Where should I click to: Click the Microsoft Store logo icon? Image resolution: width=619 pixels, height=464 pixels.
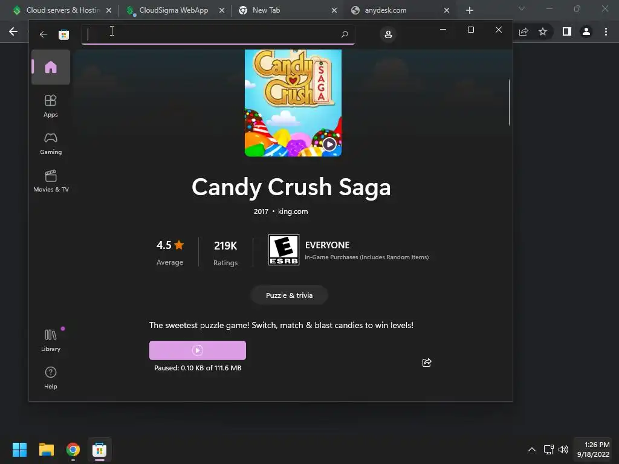tap(63, 34)
